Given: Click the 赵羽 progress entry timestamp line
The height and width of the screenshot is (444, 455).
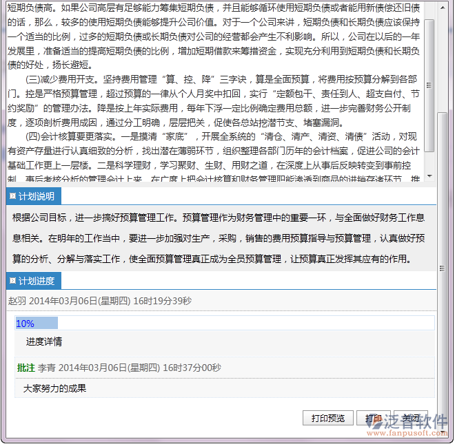Looking at the screenshot, I should coord(100,301).
